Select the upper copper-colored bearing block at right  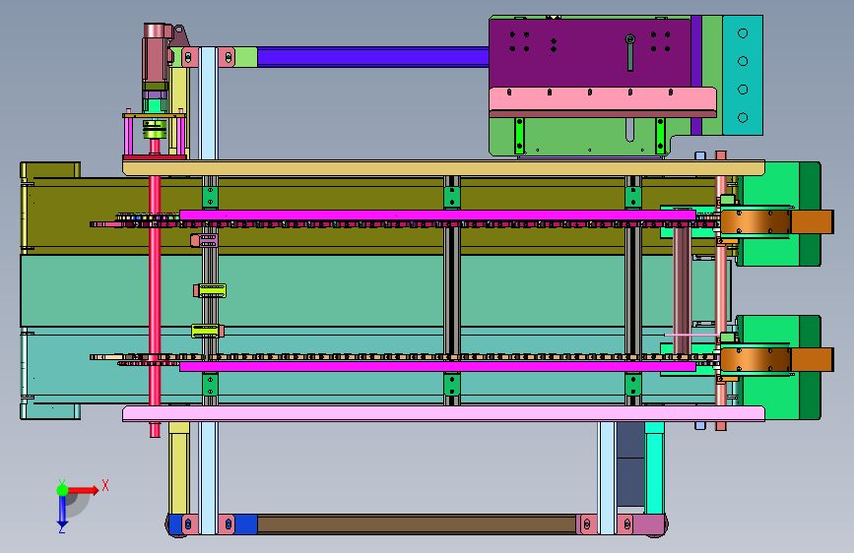tap(755, 222)
